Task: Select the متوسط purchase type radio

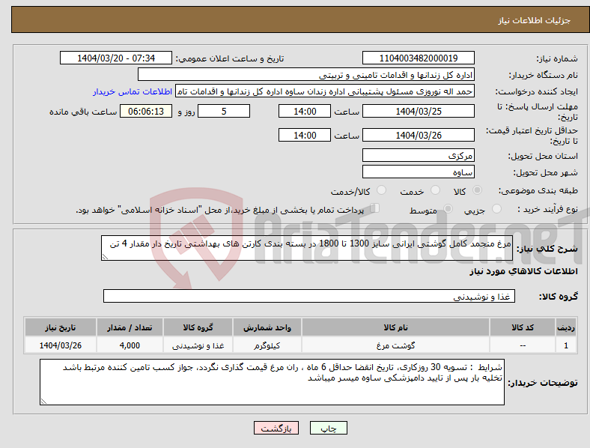Action: (448, 208)
